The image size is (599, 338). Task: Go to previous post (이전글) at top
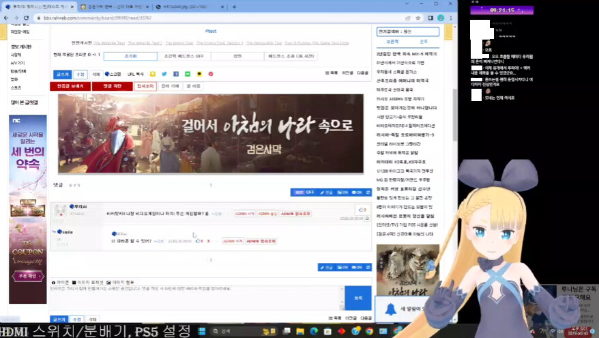347,72
